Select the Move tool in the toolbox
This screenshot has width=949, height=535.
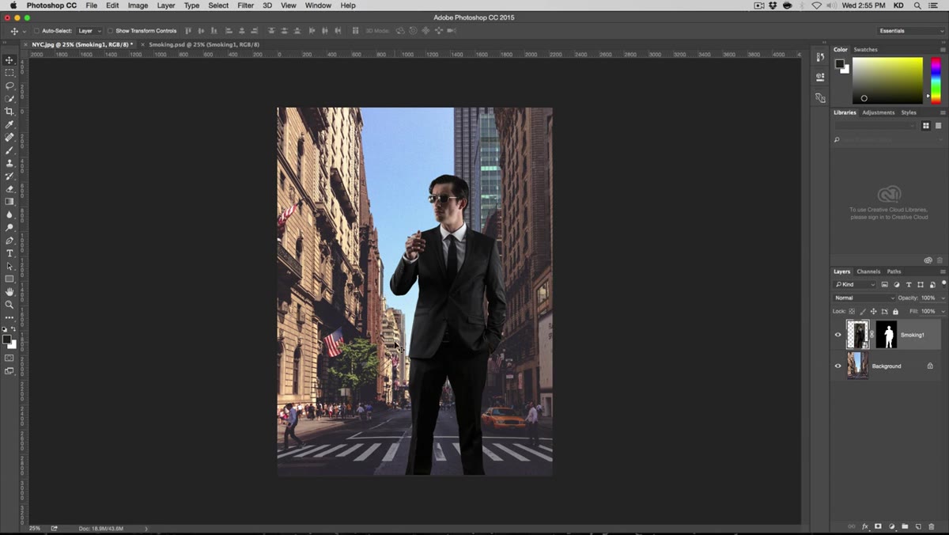point(9,60)
